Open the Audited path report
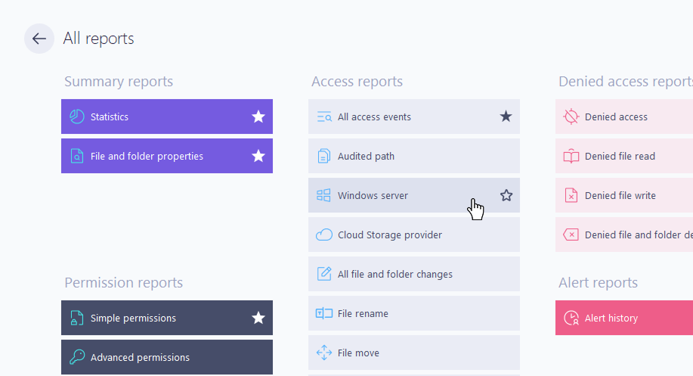Screen dimensions: 693x376 pyautogui.click(x=414, y=156)
